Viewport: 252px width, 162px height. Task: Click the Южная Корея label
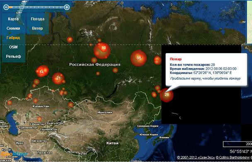tap(149, 135)
